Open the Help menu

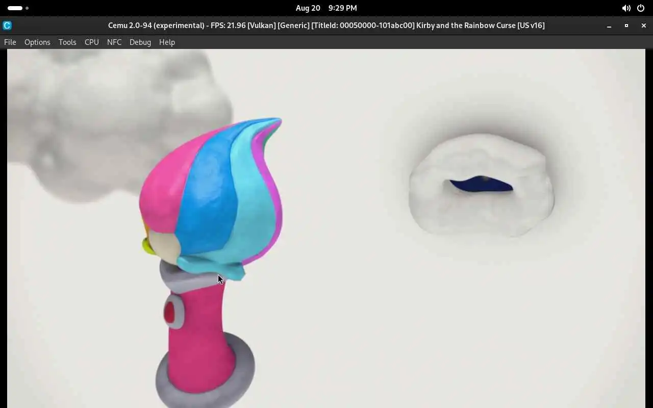[167, 42]
